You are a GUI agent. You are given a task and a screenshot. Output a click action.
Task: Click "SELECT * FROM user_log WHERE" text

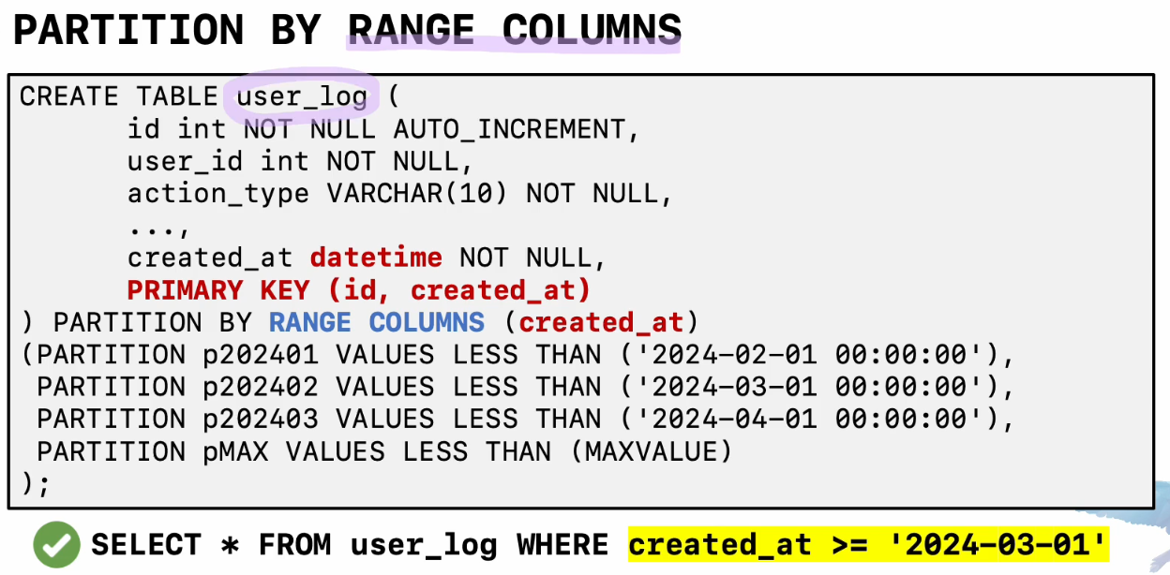[x=351, y=545]
